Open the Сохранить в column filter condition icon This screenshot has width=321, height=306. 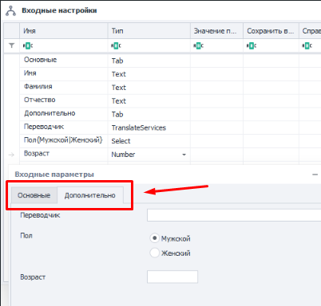pyautogui.click(x=252, y=45)
